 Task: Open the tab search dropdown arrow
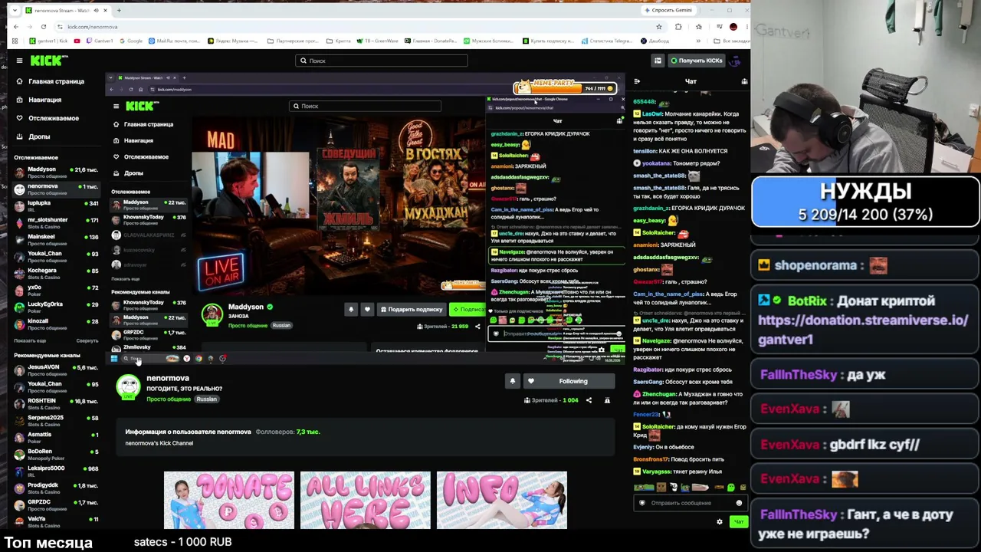tap(15, 11)
